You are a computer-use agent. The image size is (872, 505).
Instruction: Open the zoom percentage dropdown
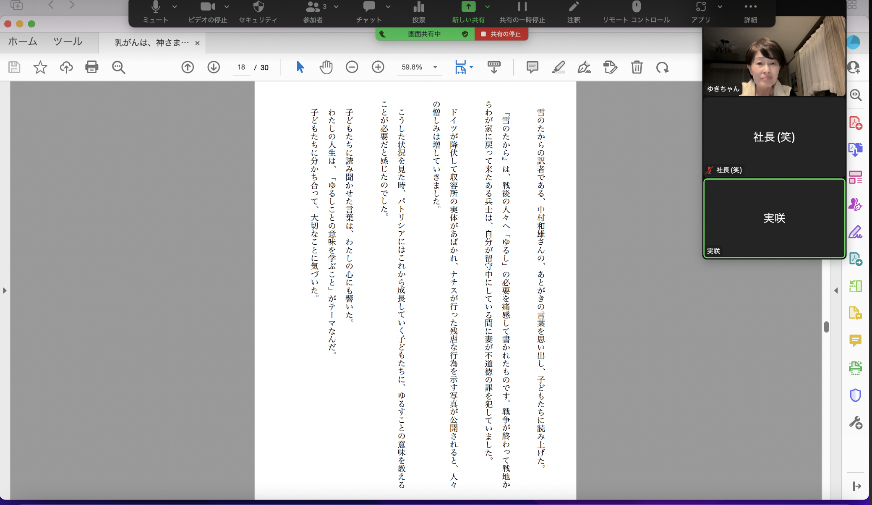pyautogui.click(x=435, y=67)
